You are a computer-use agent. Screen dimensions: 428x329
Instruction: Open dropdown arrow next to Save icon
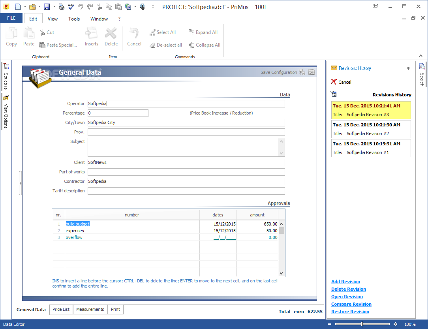pyautogui.click(x=54, y=7)
